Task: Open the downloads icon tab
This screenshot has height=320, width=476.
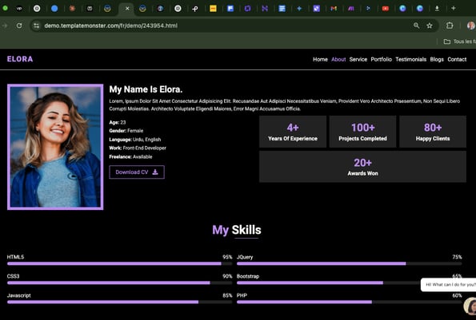Action: (x=437, y=9)
